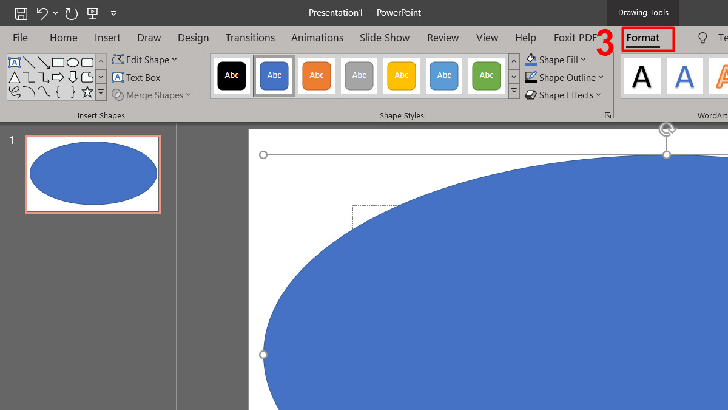Open the Animations ribbon tab
The width and height of the screenshot is (728, 410).
[317, 38]
